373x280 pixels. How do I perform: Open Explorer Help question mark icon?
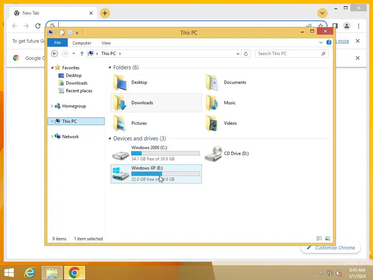(x=329, y=42)
